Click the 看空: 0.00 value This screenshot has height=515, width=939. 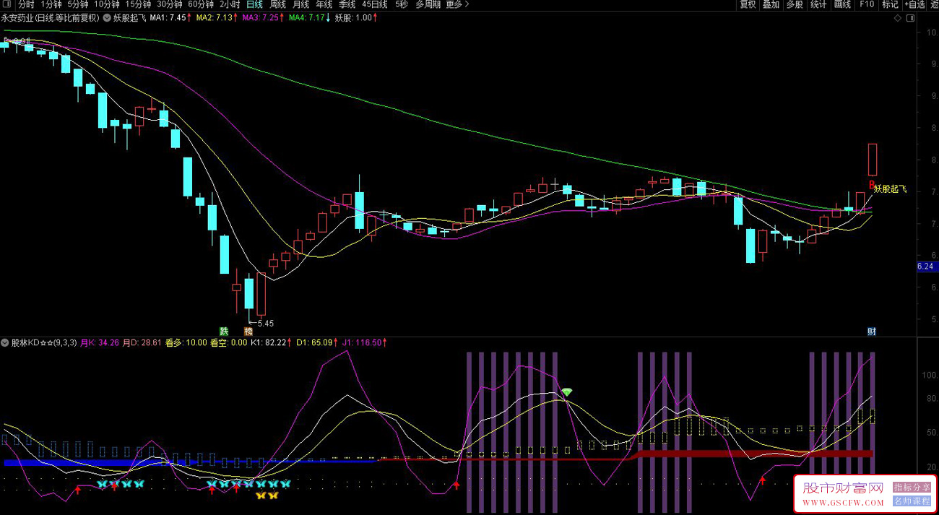click(x=228, y=342)
